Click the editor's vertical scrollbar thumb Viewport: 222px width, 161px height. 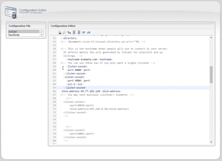pyautogui.click(x=211, y=75)
